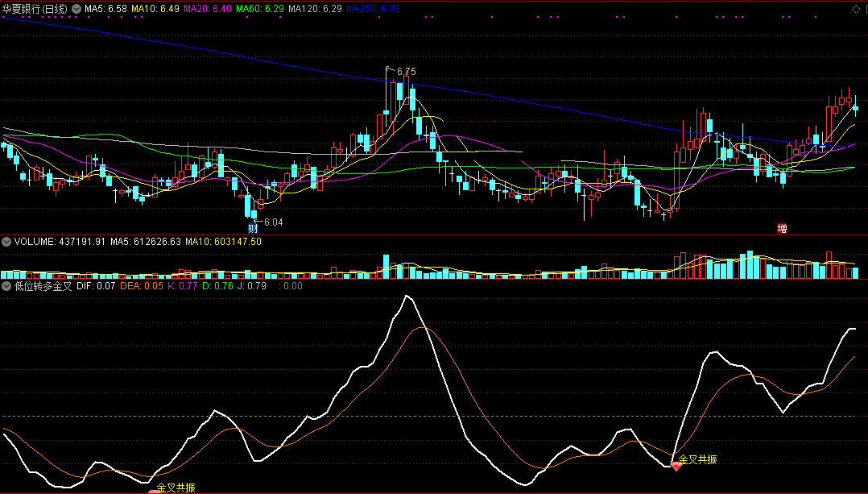
Task: Click the volume MA5: 612626.63 value
Action: 146,242
